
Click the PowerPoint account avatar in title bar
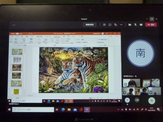pyautogui.click(x=103, y=34)
